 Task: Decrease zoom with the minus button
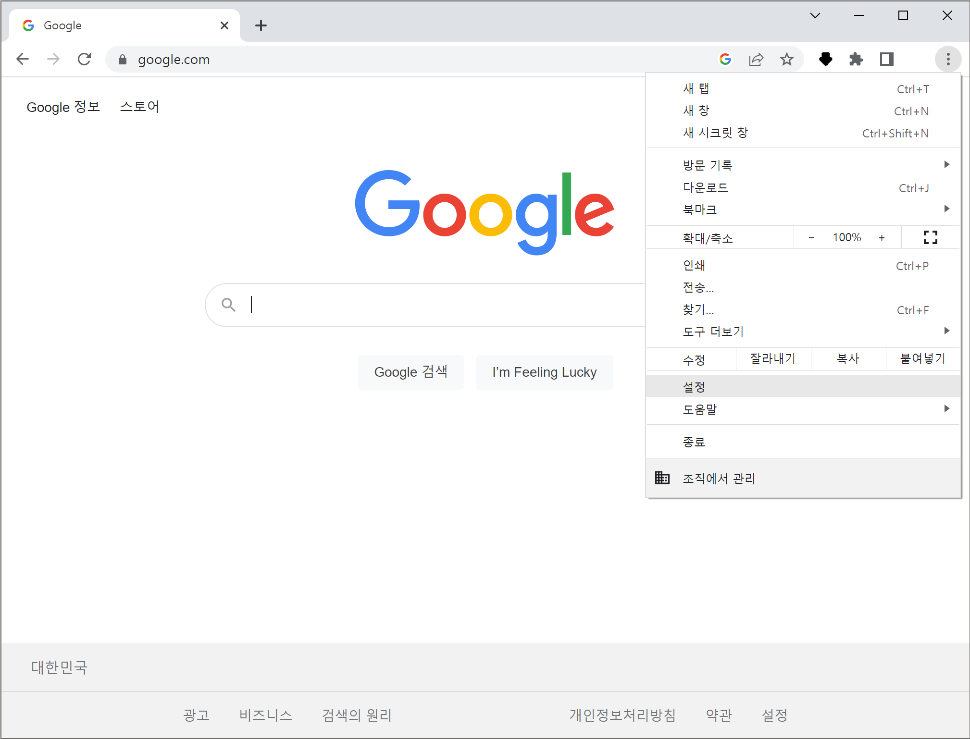(x=811, y=237)
